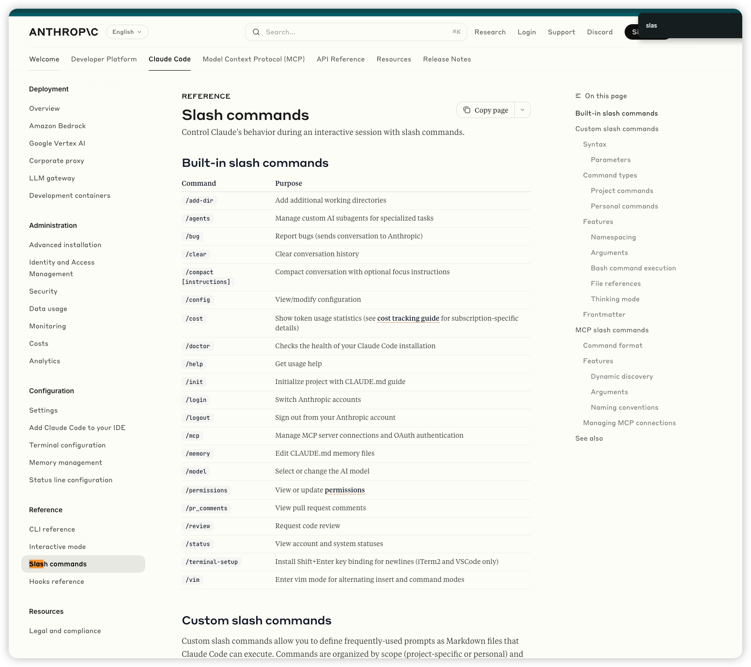Image resolution: width=751 pixels, height=667 pixels.
Task: Click the Copy page button
Action: coord(486,110)
